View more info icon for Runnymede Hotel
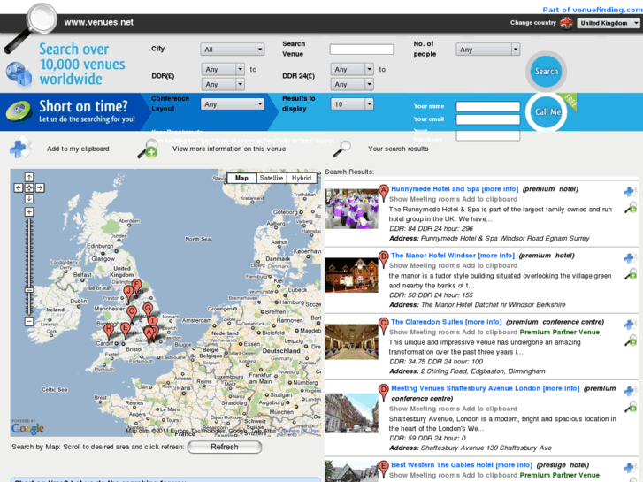Screen dimensions: 643x482 [631, 209]
